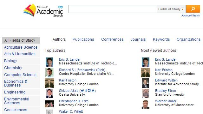Screen dimensions: 203x114
Task: Open the Microsoft Academic Search logo
Action: [x=43, y=10]
